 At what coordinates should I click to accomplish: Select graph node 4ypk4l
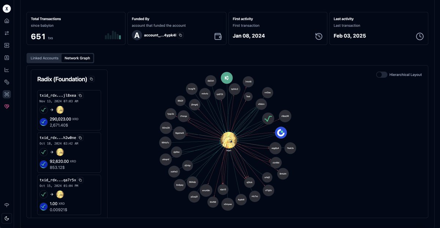tap(241, 199)
